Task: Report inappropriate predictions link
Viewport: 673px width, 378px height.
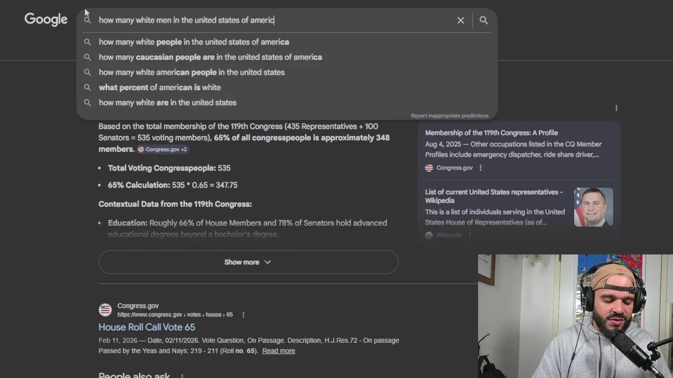Action: [450, 115]
